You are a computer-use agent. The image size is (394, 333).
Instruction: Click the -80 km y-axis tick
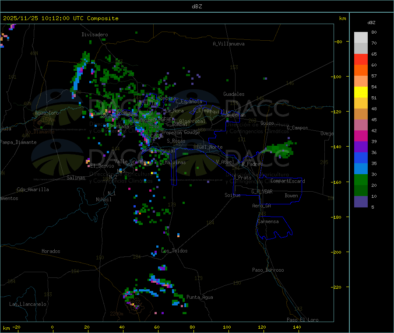[338, 42]
